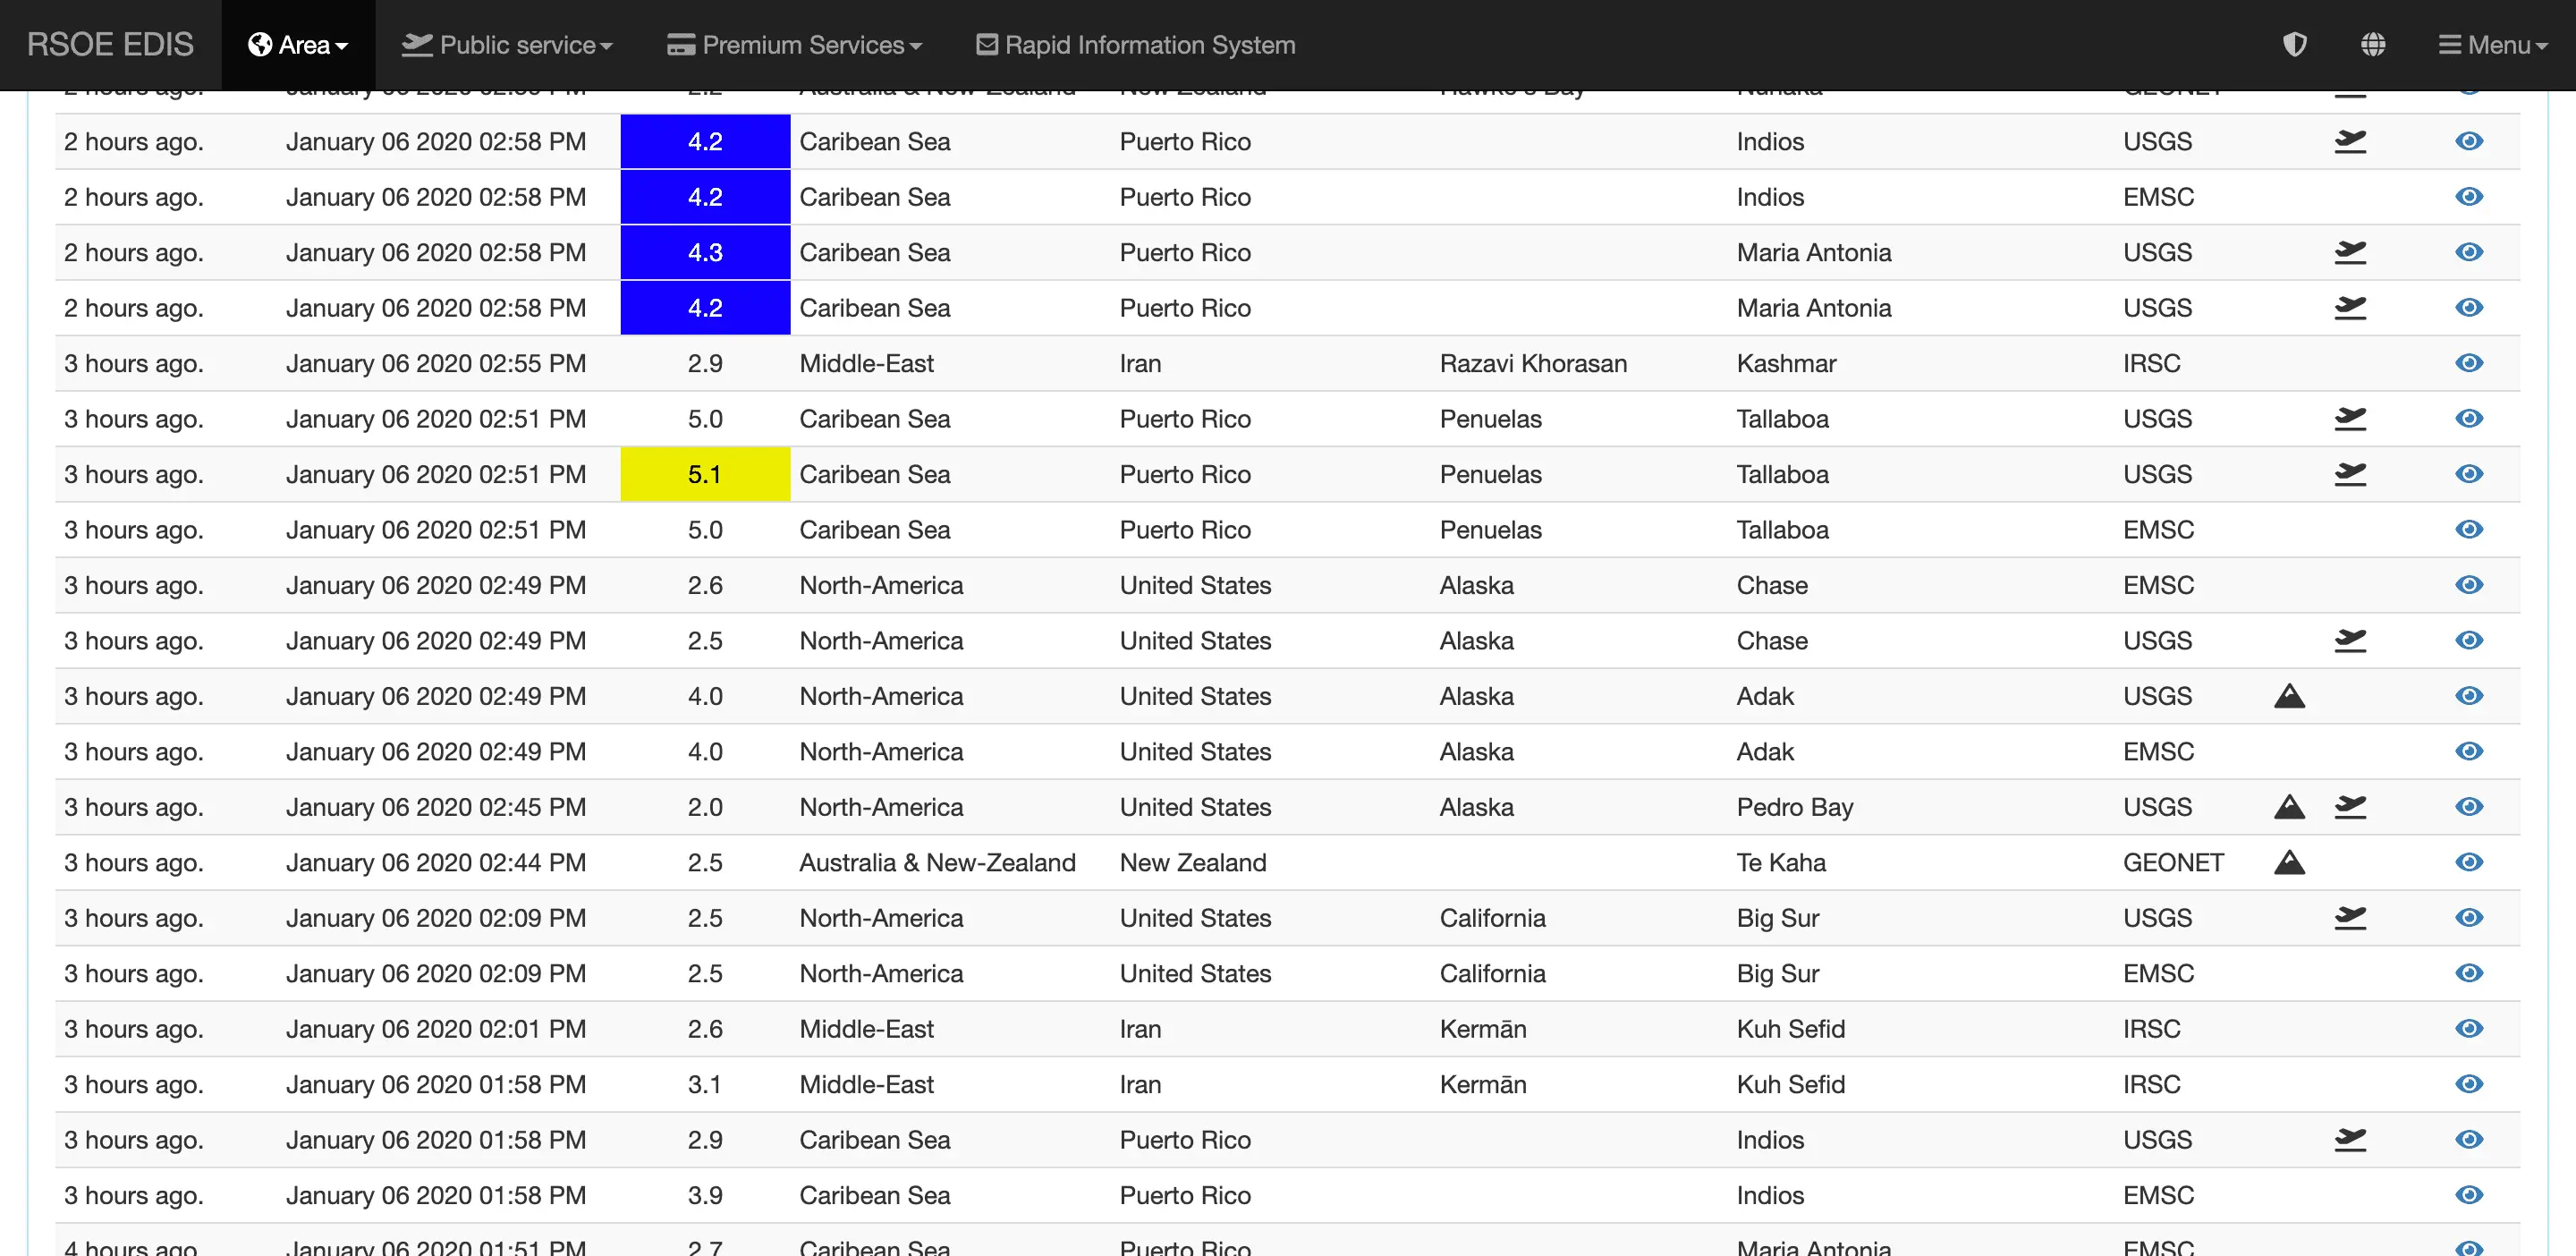
Task: Click the shield icon in navbar
Action: pyautogui.click(x=2294, y=45)
